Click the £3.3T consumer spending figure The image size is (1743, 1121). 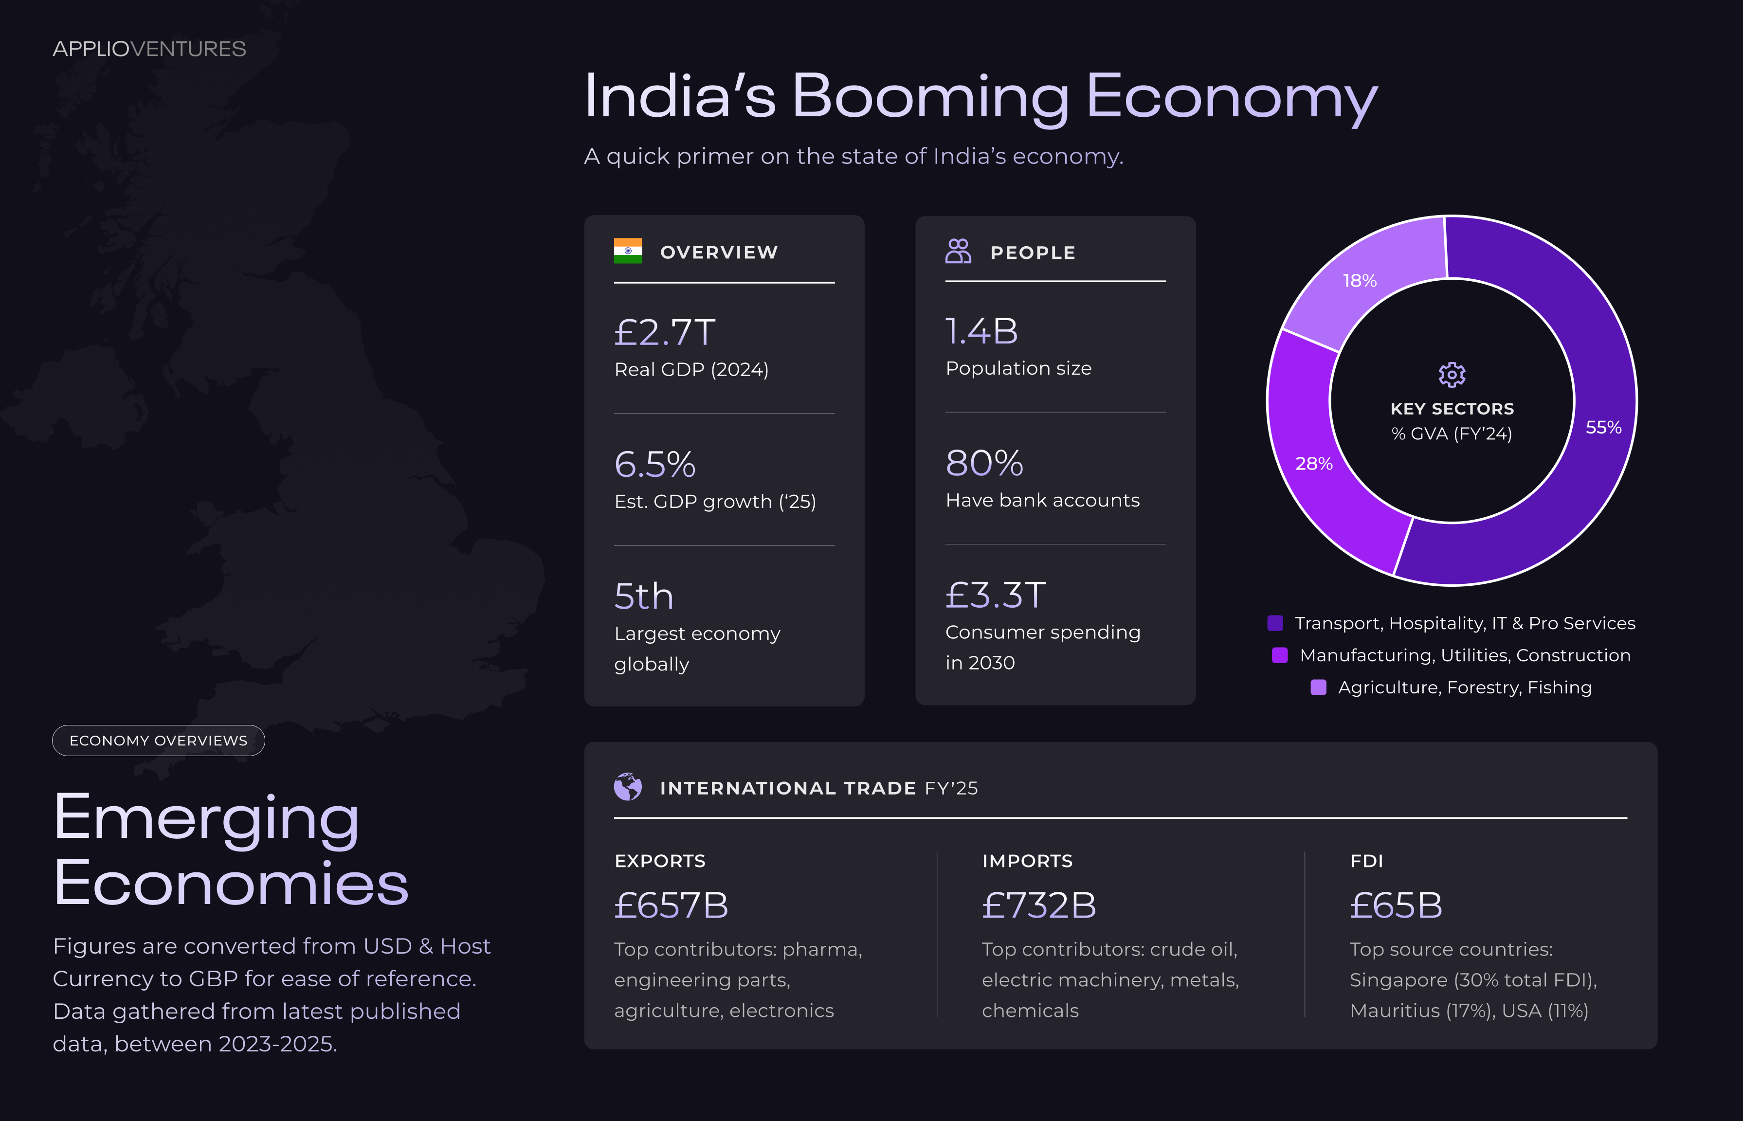995,595
